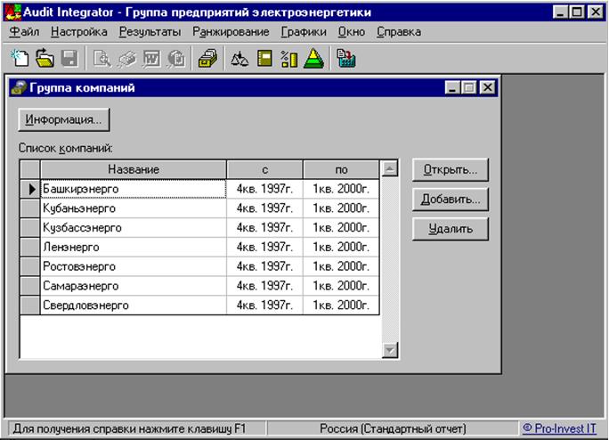Click the Информация... button

64,119
